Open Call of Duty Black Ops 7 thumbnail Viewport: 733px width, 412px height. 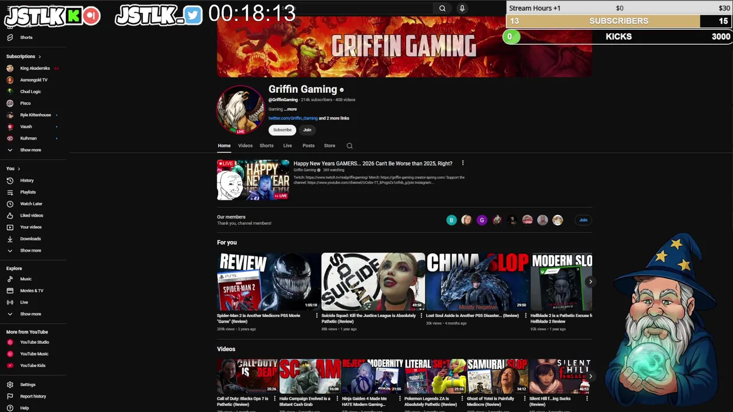[x=247, y=376]
